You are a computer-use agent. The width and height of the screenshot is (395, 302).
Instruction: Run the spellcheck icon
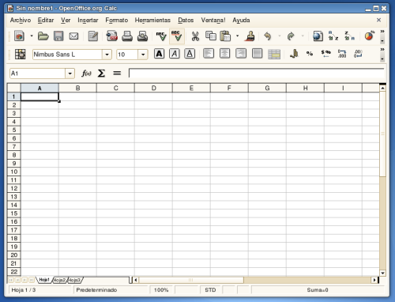coord(161,36)
